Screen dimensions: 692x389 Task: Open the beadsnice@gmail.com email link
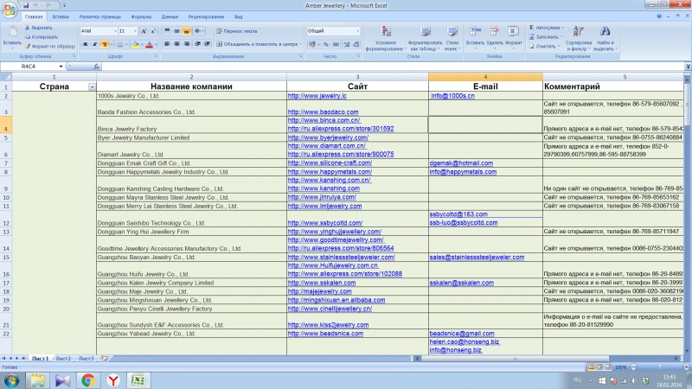[462, 334]
